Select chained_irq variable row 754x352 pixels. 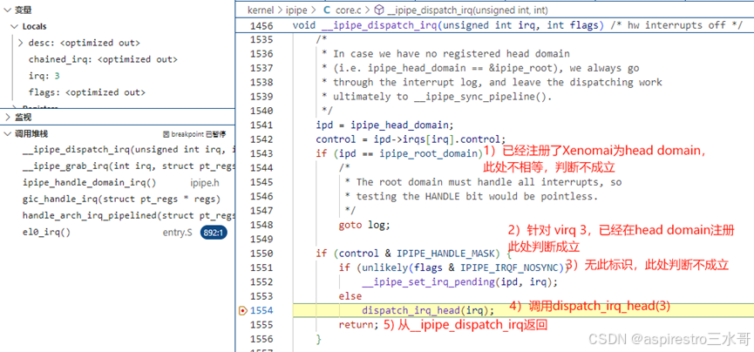click(x=103, y=59)
